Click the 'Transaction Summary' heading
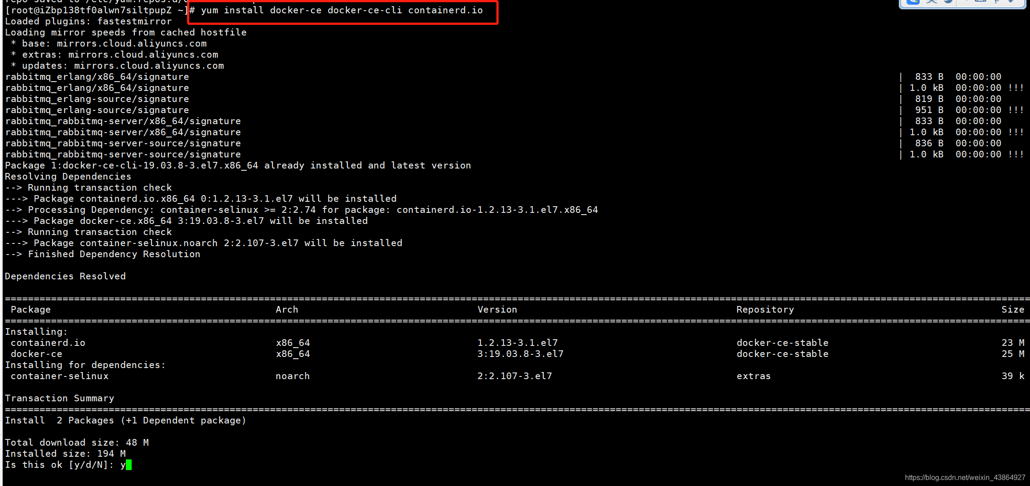The height and width of the screenshot is (486, 1030). [59, 398]
